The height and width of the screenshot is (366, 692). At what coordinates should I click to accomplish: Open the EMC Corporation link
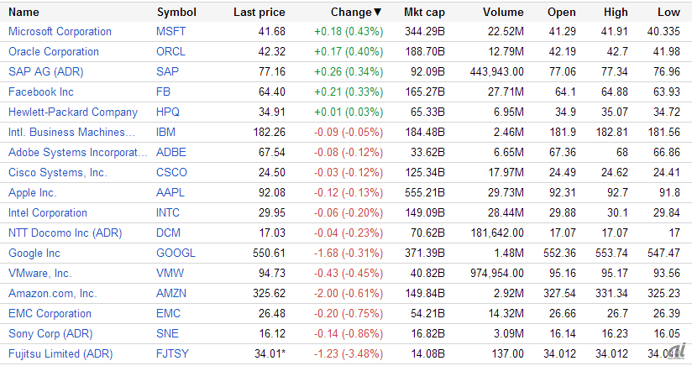(x=50, y=314)
